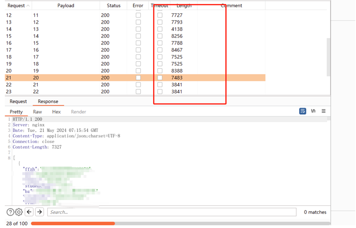Click the Date header line in response
This screenshot has width=356, height=228.
tap(56, 130)
